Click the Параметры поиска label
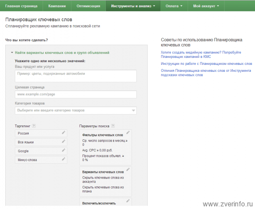 pos(94,126)
